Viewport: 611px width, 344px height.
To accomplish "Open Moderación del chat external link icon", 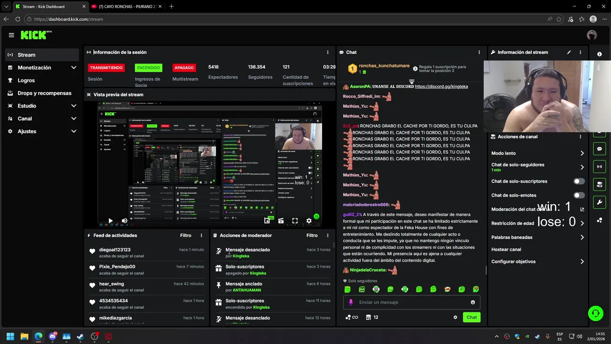I will (x=582, y=209).
